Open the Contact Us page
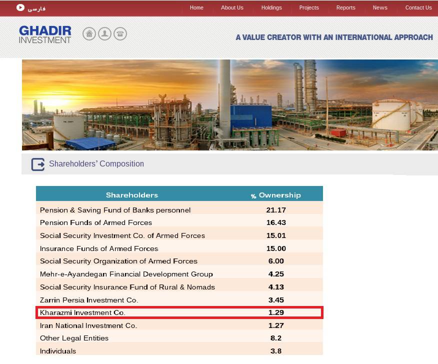The height and width of the screenshot is (364, 438). (x=418, y=8)
